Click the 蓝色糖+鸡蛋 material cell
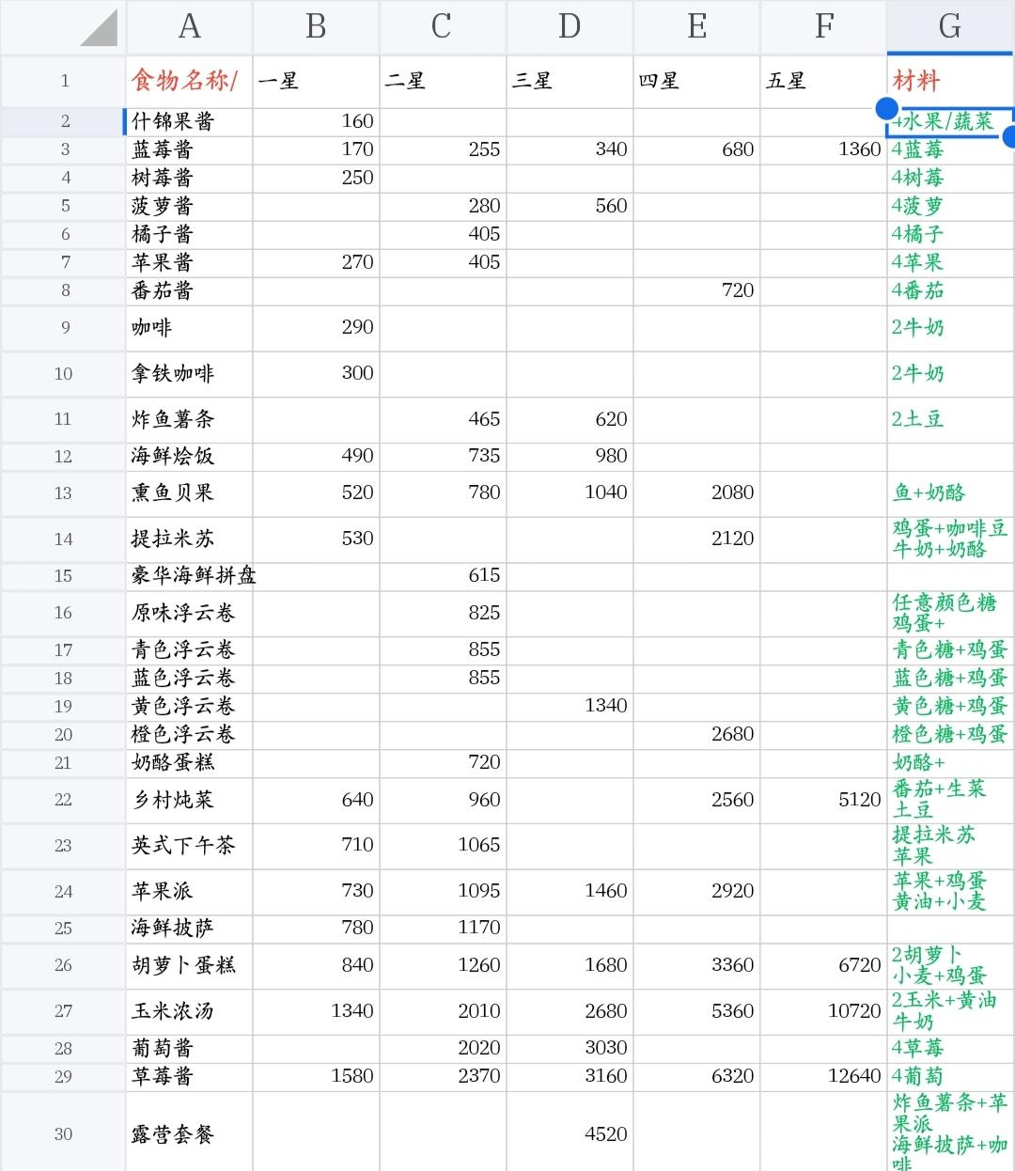1015x1171 pixels. [x=950, y=679]
